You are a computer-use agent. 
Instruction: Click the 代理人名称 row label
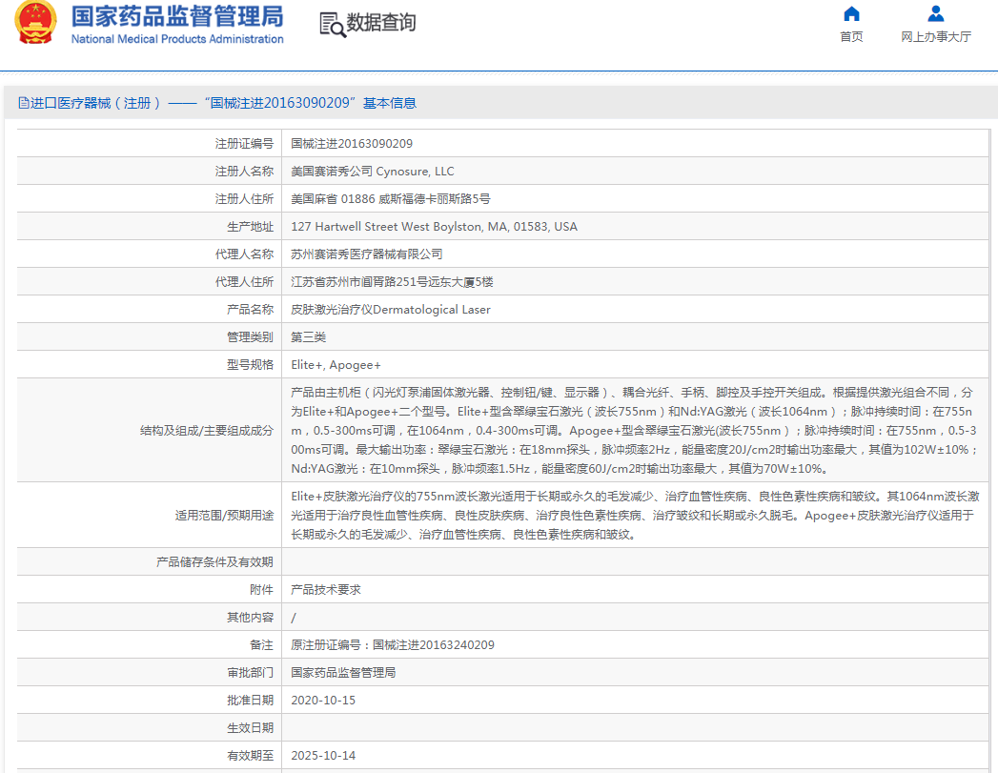click(x=244, y=254)
